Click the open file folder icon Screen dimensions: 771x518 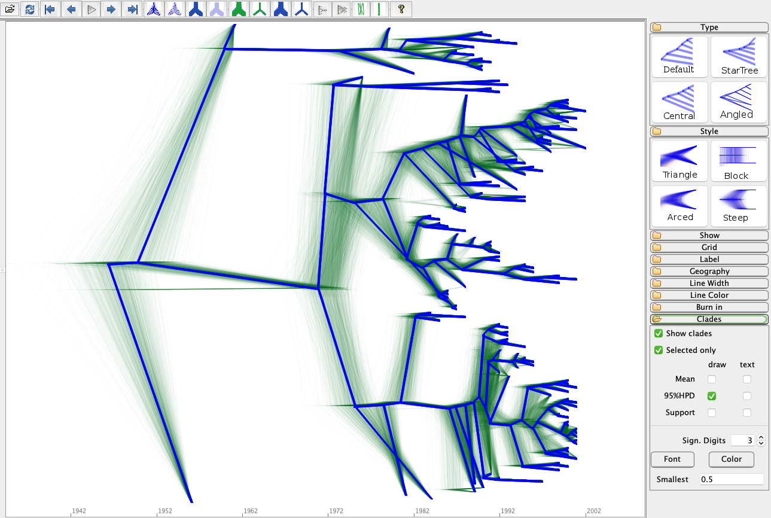[10, 9]
